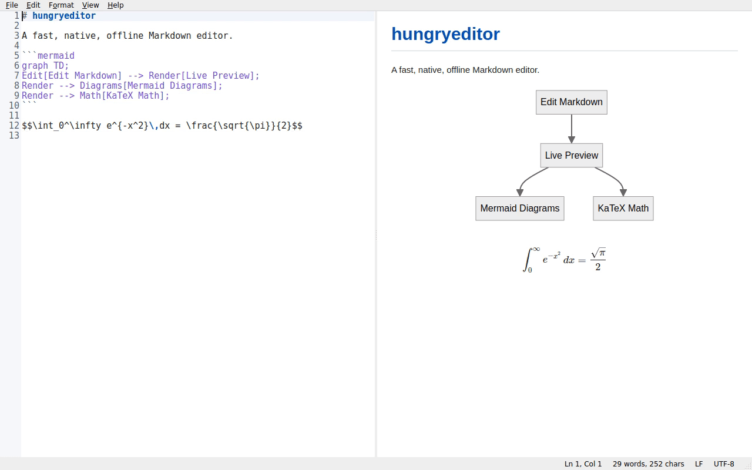This screenshot has width=752, height=470.
Task: Open the View menu
Action: pyautogui.click(x=90, y=5)
